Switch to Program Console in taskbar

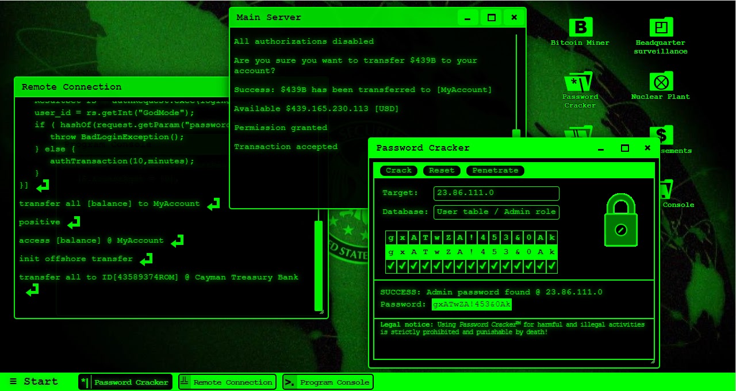coord(328,382)
